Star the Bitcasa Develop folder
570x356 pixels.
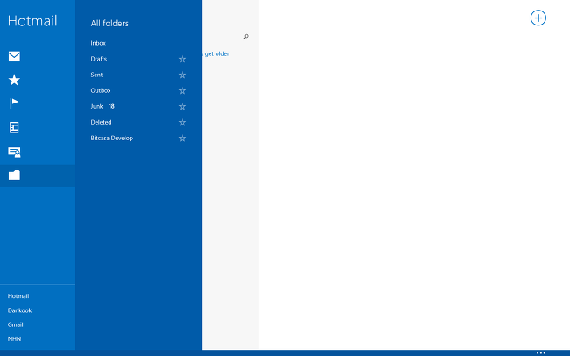pos(182,139)
